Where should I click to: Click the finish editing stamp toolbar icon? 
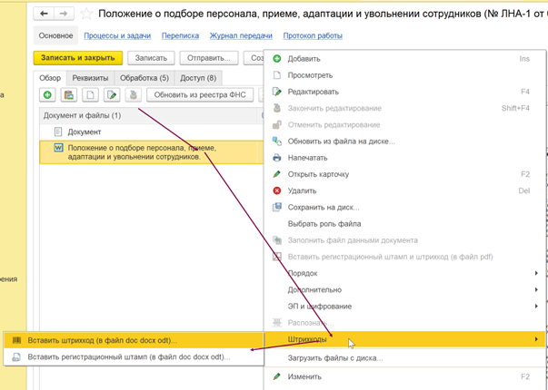(134, 95)
